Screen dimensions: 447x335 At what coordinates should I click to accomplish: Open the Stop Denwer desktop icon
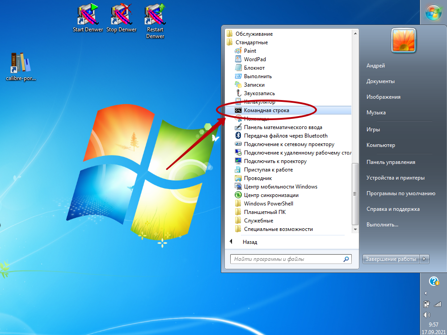121,15
